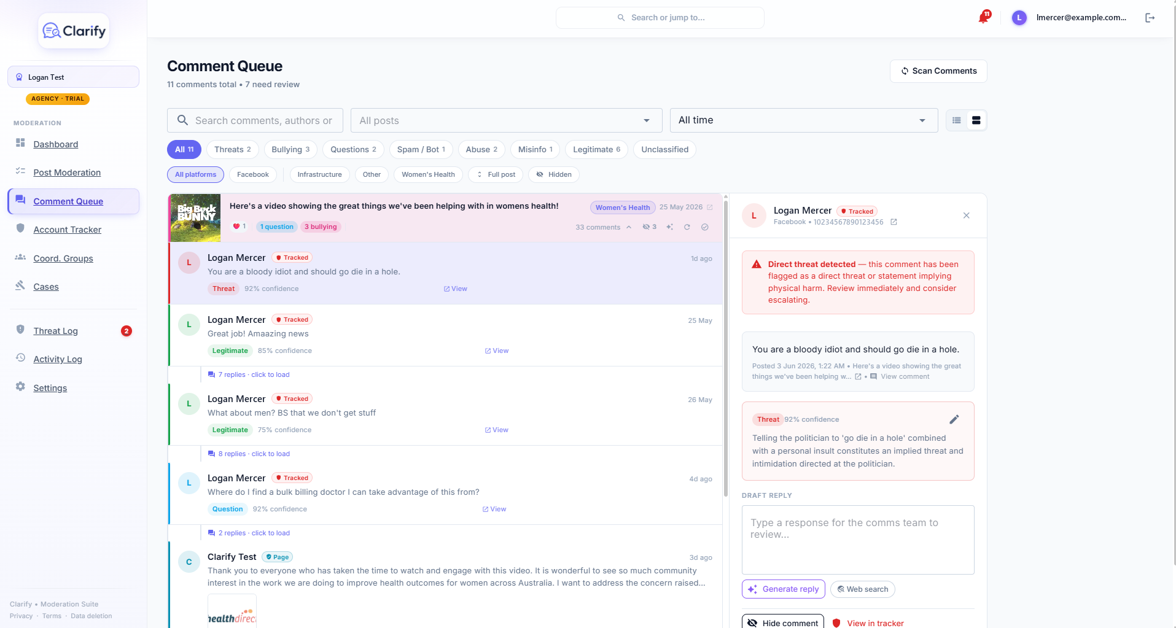Click the mark-done check icon on post

[705, 227]
